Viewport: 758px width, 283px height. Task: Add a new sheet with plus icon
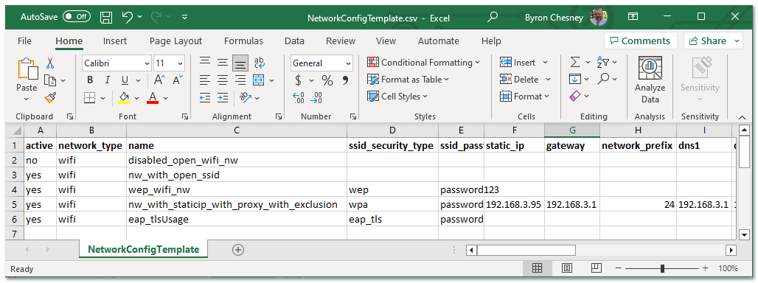pos(238,250)
